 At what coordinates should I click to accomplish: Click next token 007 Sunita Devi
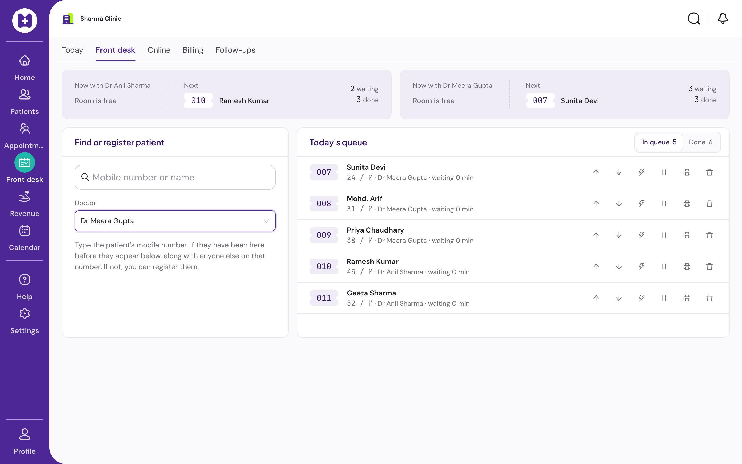coord(562,101)
